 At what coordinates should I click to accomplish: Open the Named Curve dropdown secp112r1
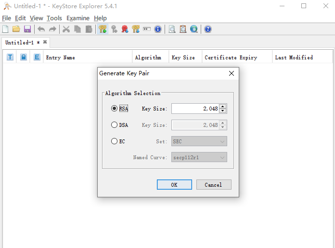[x=199, y=157]
